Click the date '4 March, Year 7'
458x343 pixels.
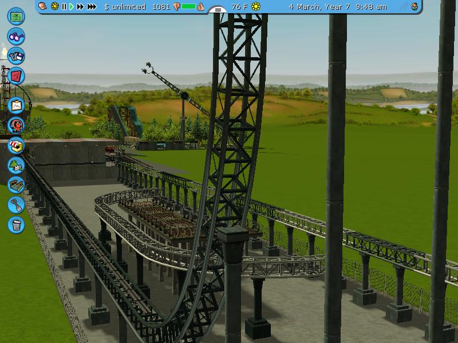point(319,7)
